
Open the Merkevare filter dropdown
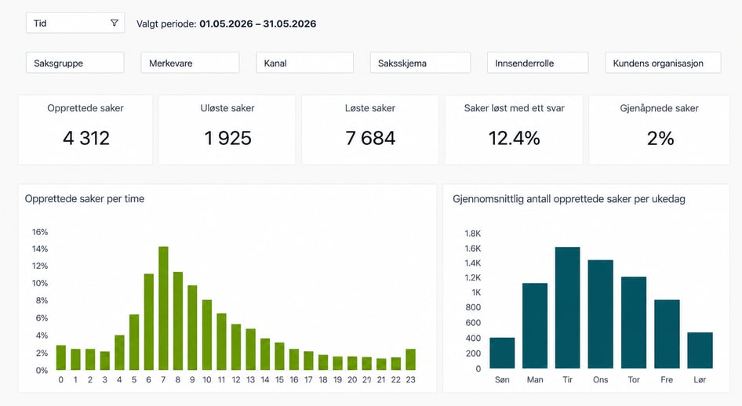191,63
